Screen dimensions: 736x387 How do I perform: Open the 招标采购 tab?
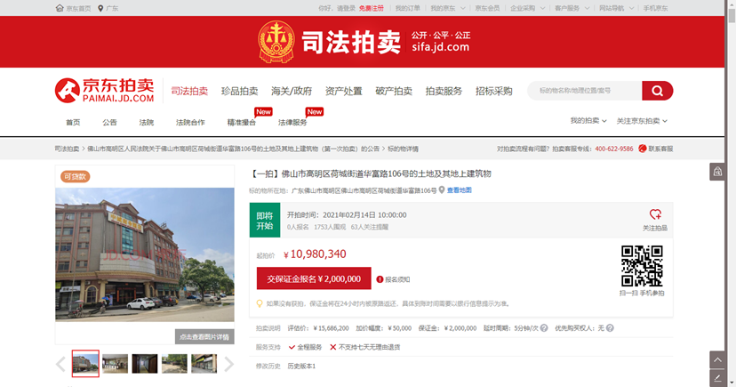tap(494, 91)
